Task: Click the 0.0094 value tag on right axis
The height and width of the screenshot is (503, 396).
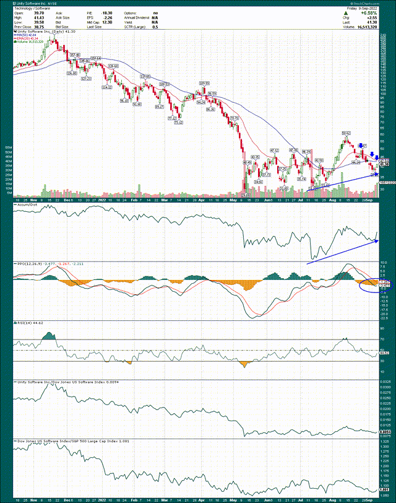Action: [x=384, y=432]
